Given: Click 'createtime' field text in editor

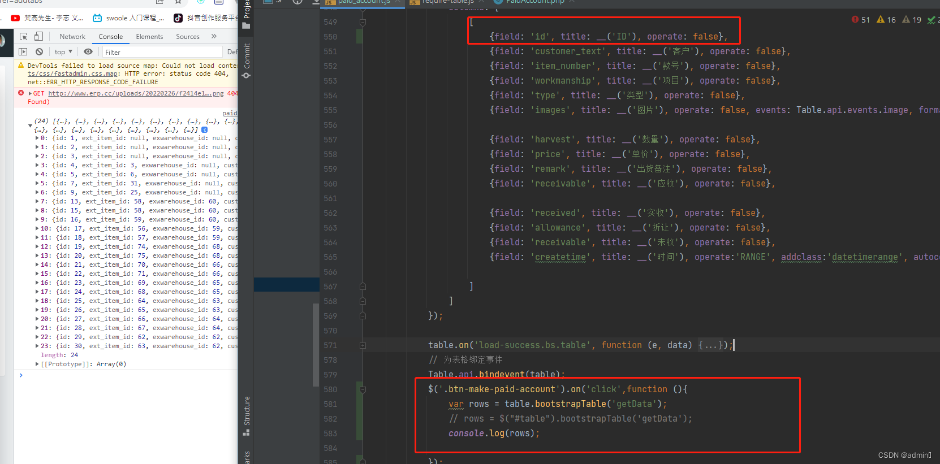Looking at the screenshot, I should pyautogui.click(x=561, y=257).
